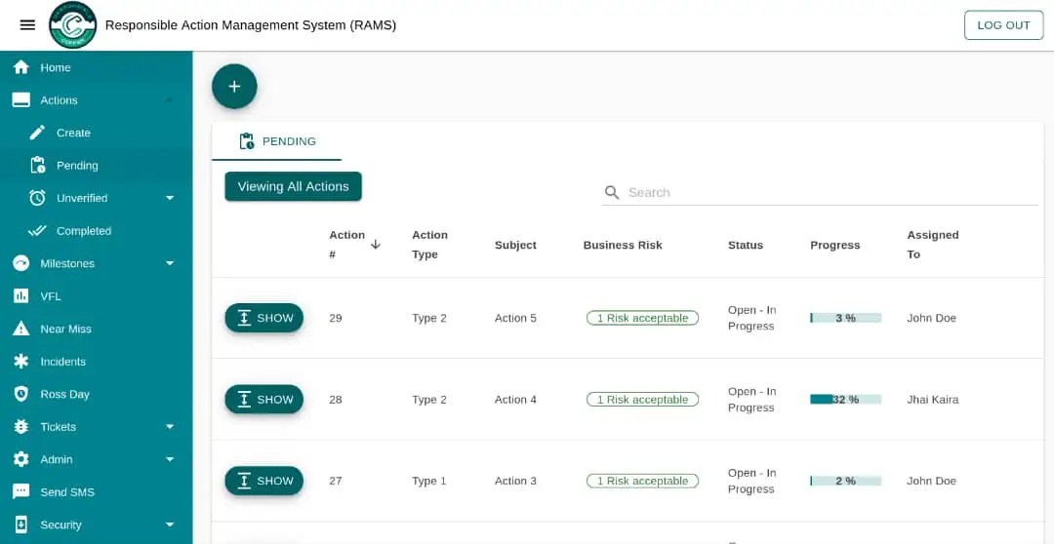The image size is (1054, 544).
Task: Show details for action 29
Action: tap(263, 318)
